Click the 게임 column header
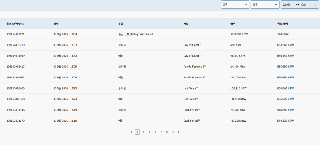 pos(186,24)
